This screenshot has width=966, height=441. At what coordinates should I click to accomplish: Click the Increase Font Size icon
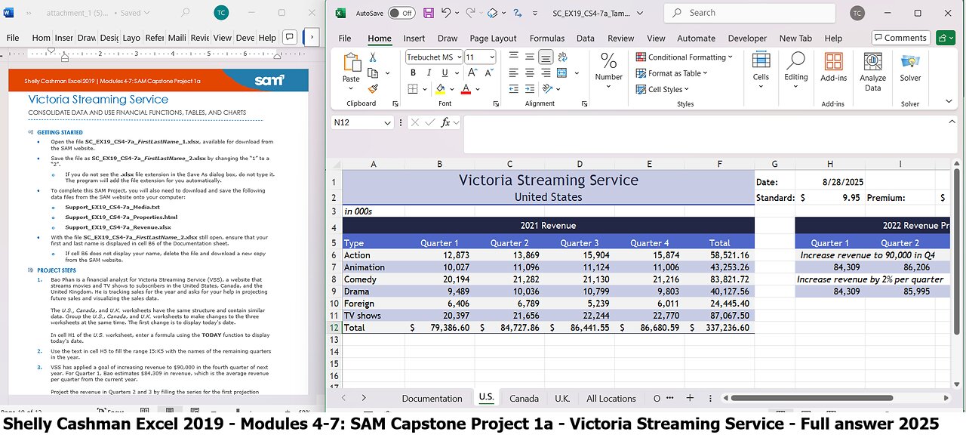click(x=472, y=73)
